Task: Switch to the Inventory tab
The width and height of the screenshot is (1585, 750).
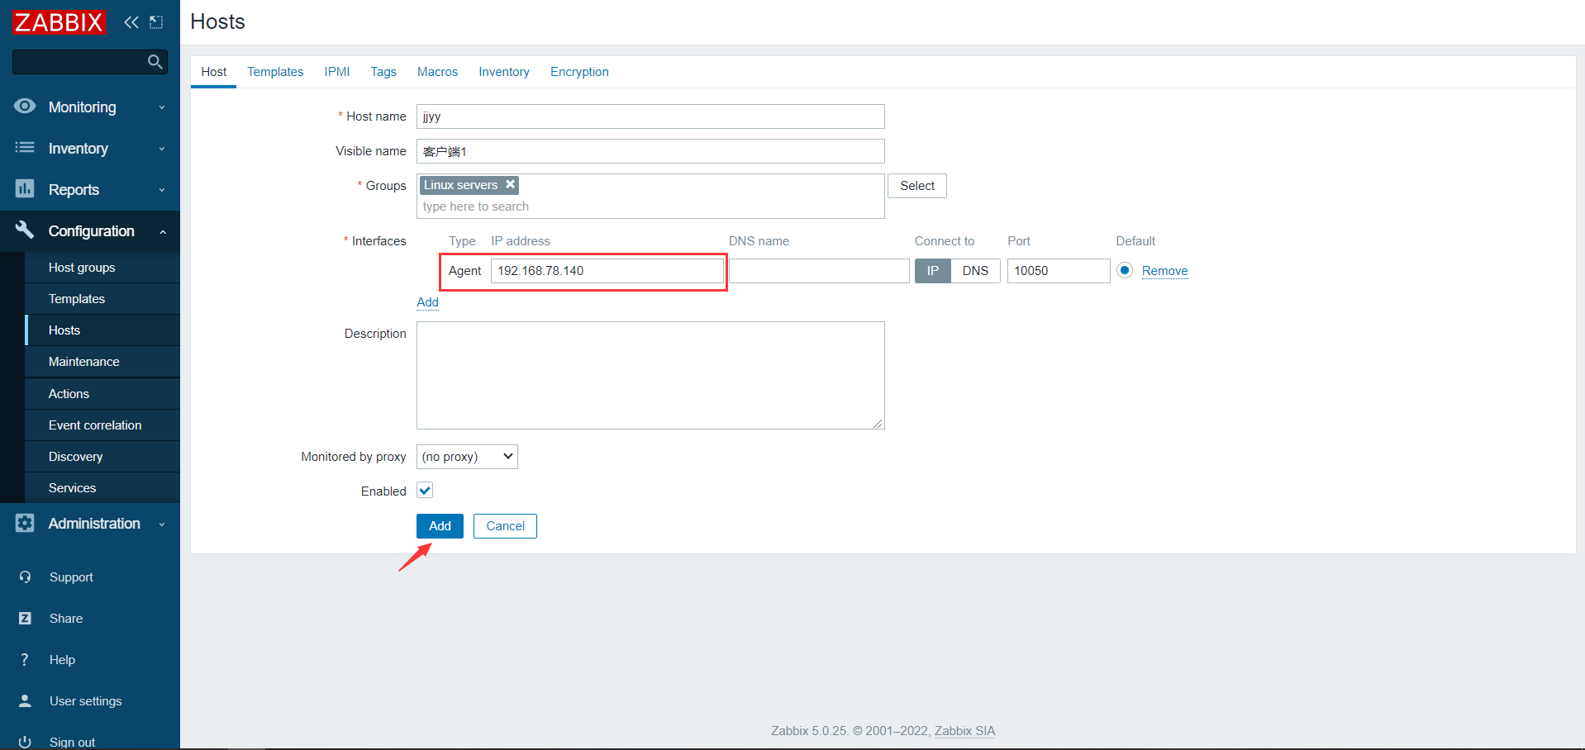Action: coord(504,72)
